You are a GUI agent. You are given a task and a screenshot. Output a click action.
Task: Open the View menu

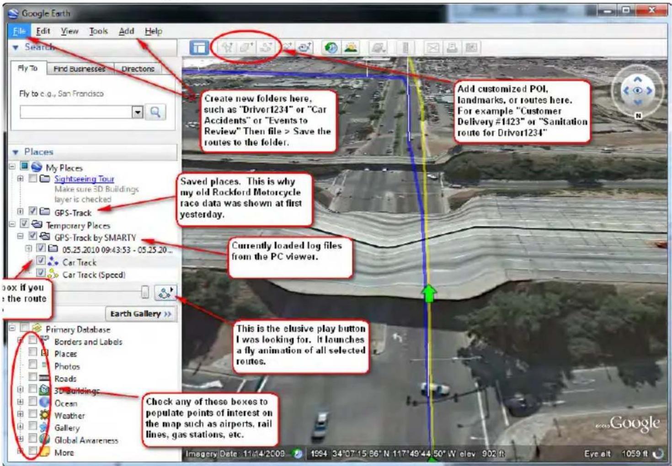(69, 31)
